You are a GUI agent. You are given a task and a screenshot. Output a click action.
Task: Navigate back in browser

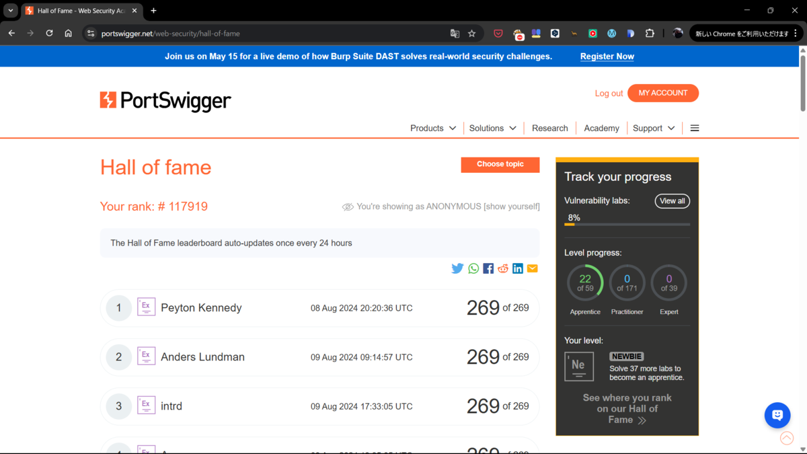click(x=11, y=33)
